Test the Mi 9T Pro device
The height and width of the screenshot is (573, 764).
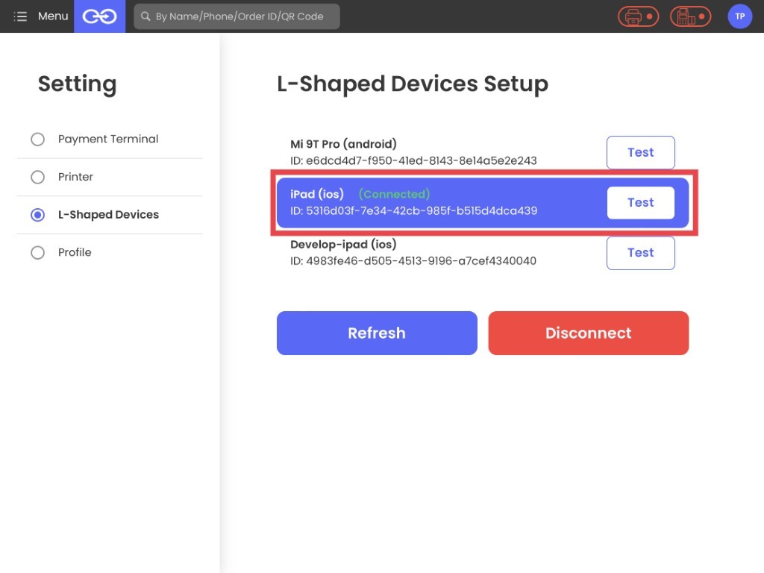tap(640, 152)
